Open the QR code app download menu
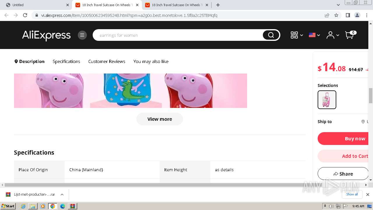 [297, 35]
